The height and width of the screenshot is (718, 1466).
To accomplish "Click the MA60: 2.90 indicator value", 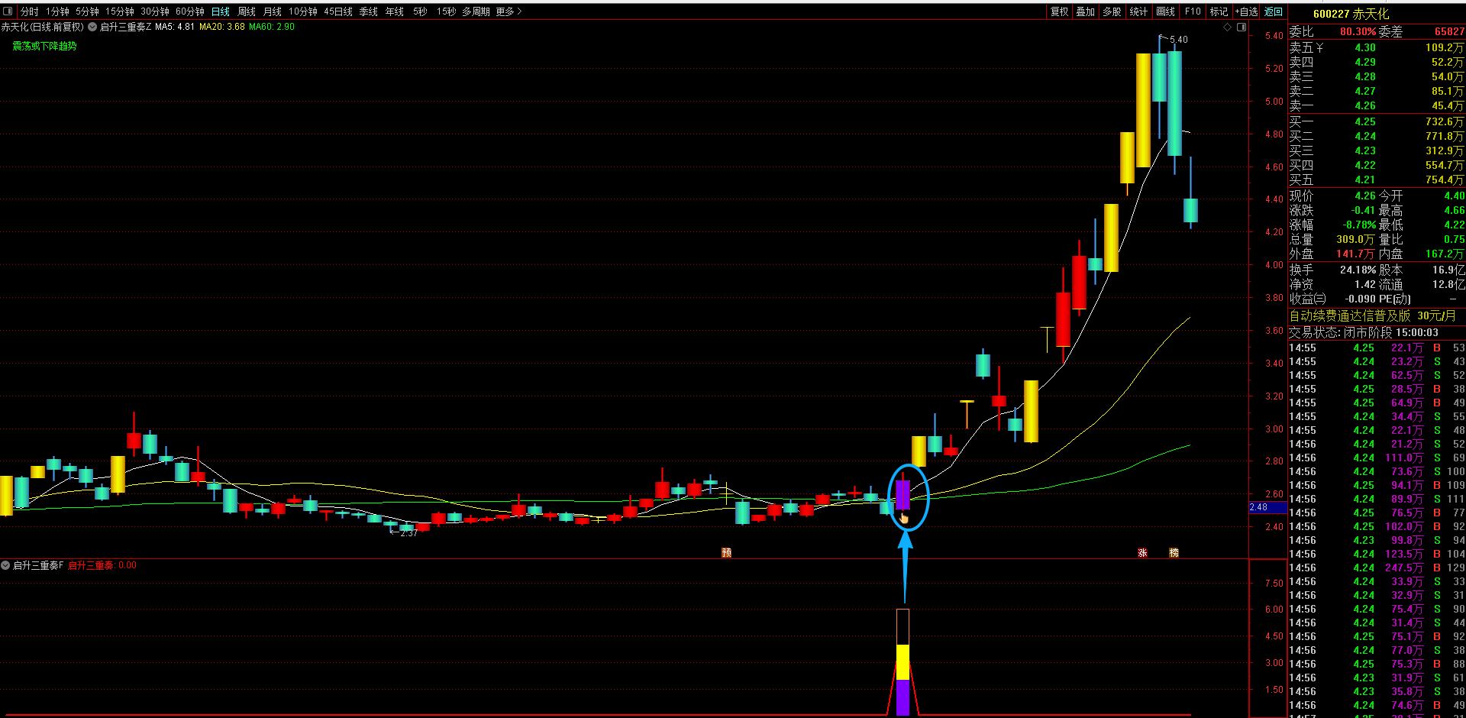I will (272, 27).
